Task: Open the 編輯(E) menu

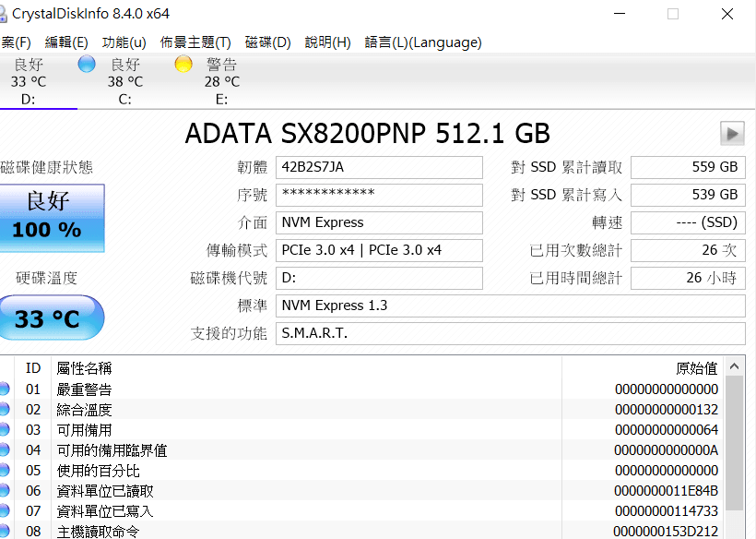Action: [66, 42]
